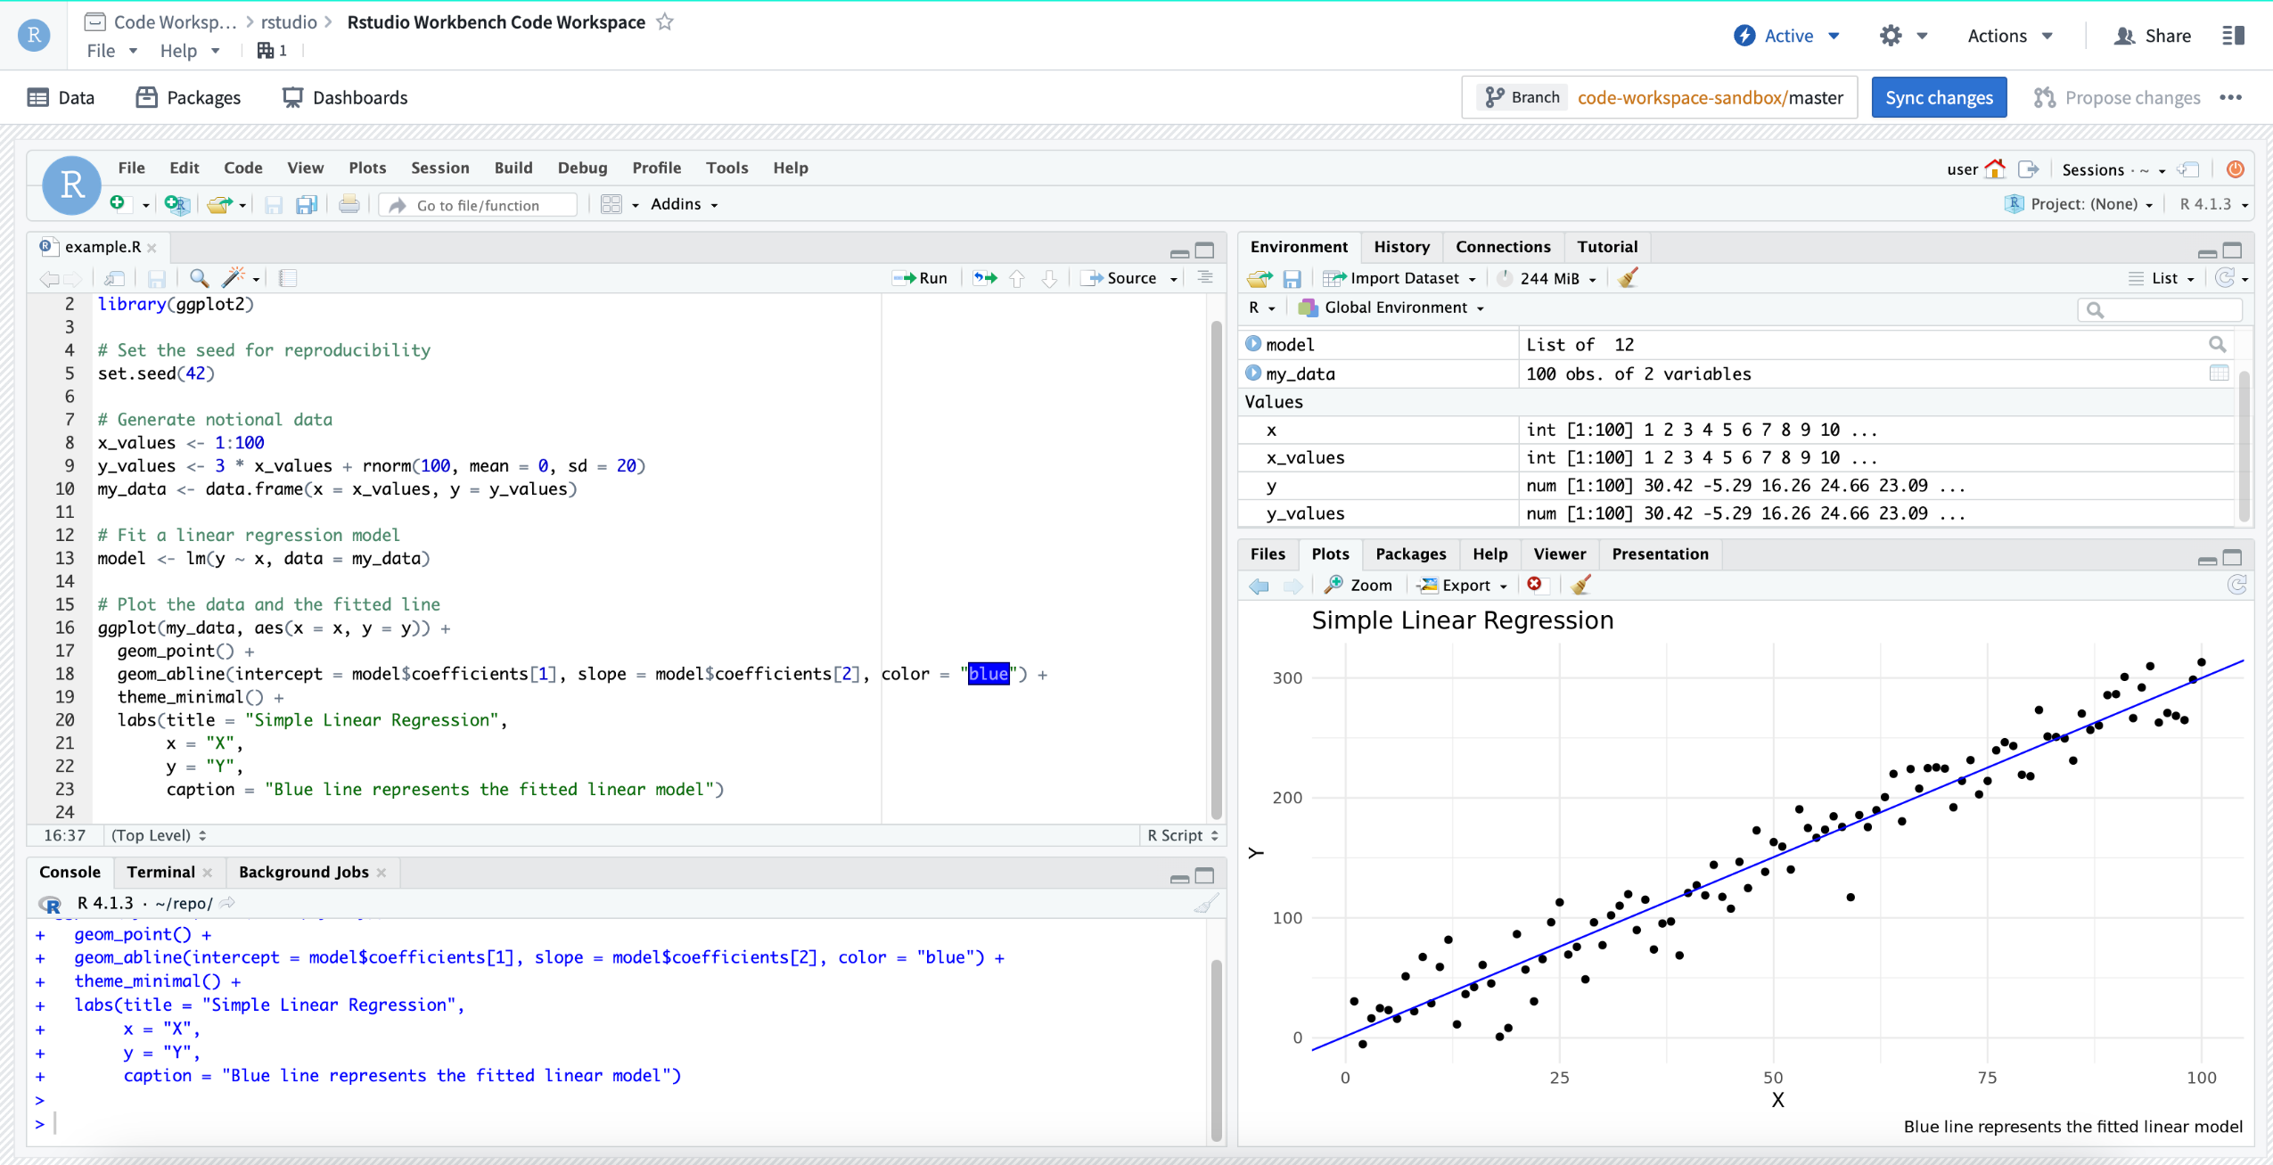Image resolution: width=2273 pixels, height=1165 pixels.
Task: Open the Dashboards tab
Action: point(345,97)
